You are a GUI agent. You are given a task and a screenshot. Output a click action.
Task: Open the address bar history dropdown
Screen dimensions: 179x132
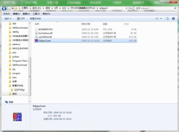click(126, 8)
